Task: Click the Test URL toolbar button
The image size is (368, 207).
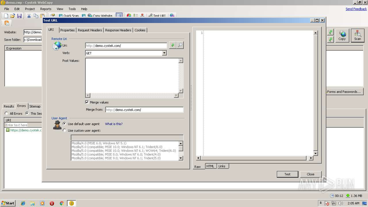Action: pyautogui.click(x=157, y=16)
